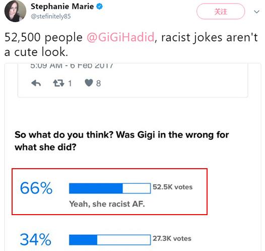
Task: Choose the "Yeah, she racist AF." option
Action: 107,204
